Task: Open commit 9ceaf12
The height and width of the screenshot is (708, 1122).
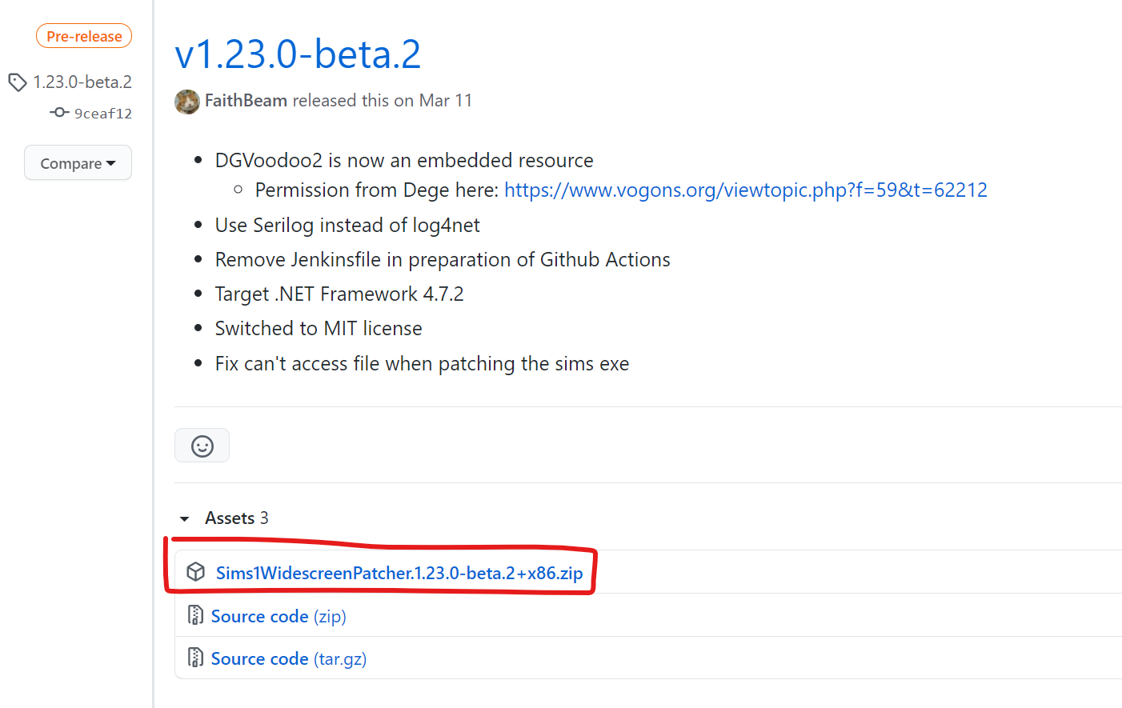Action: [103, 114]
